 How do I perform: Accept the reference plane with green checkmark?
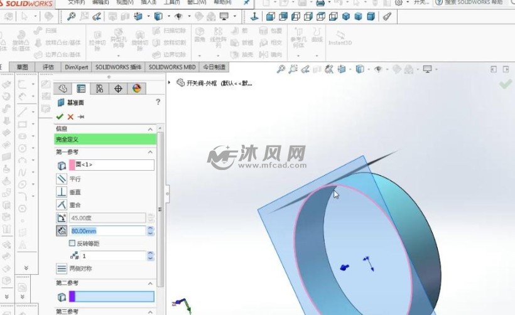click(x=60, y=117)
